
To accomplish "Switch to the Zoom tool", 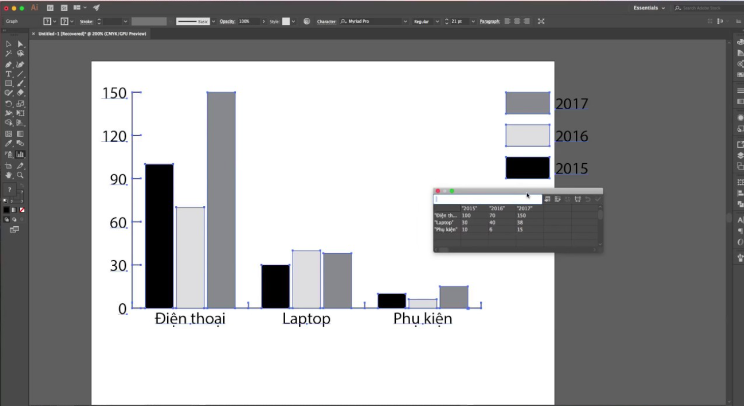I will [x=21, y=175].
